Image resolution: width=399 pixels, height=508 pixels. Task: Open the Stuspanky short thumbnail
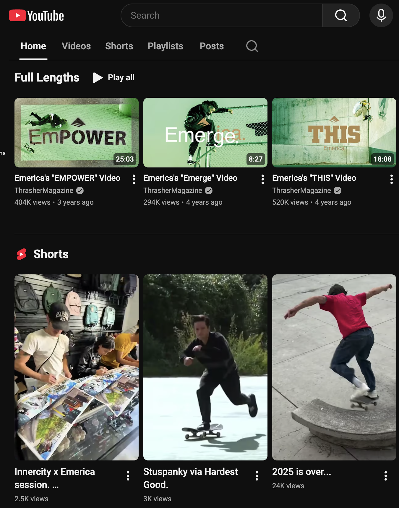(205, 367)
